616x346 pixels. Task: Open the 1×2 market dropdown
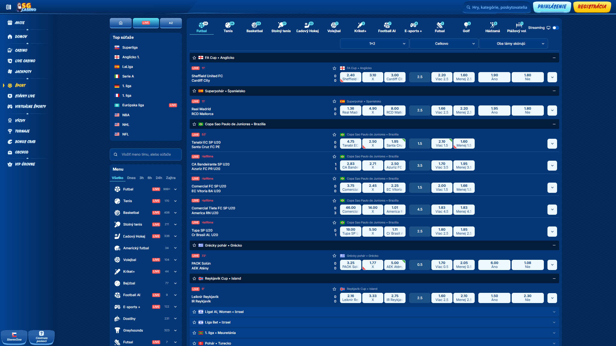tap(374, 43)
